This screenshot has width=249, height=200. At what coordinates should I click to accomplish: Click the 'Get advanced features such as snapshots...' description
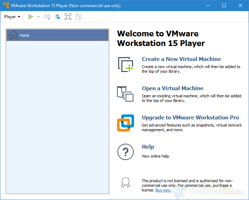(192, 127)
